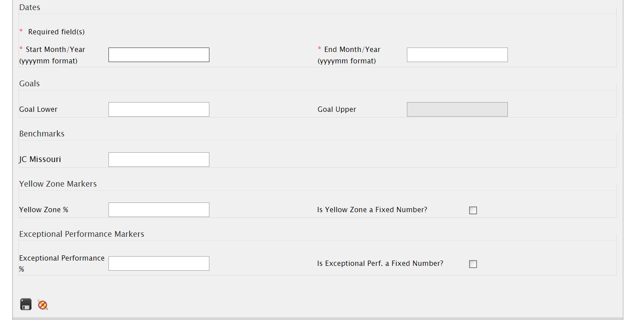
Task: Activate the JC Missouri benchmark field
Action: [x=159, y=159]
